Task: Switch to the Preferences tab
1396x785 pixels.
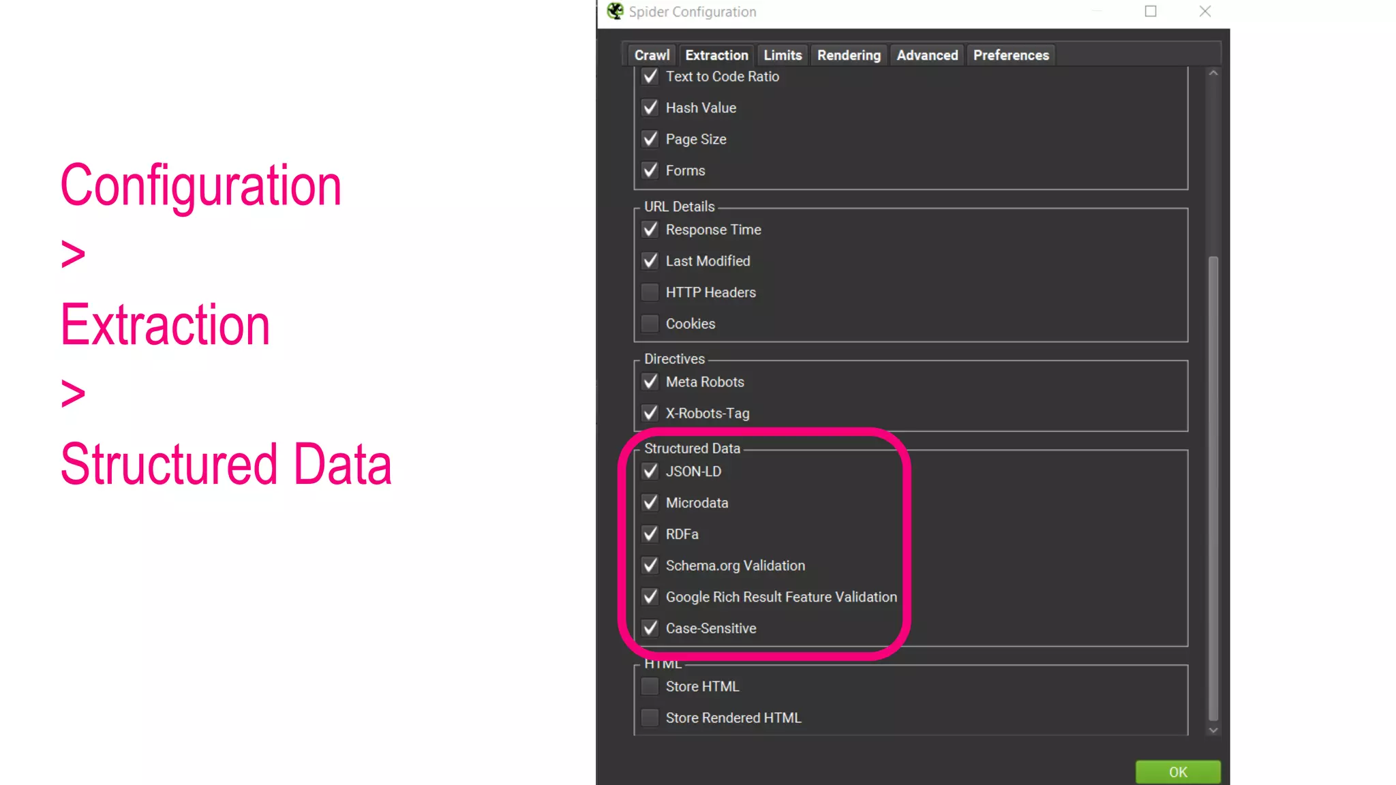Action: pos(1011,55)
